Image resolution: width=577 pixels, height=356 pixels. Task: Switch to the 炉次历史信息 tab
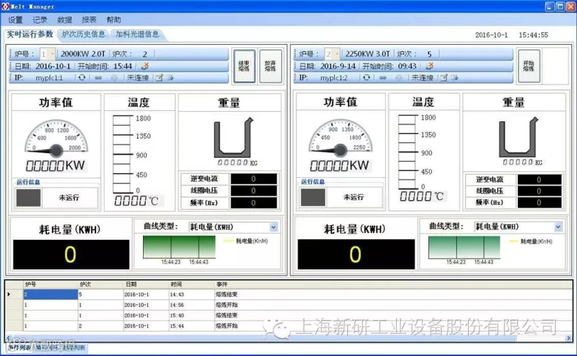click(x=83, y=34)
